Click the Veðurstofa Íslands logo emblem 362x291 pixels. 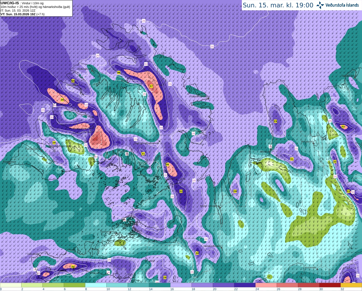(x=320, y=5)
